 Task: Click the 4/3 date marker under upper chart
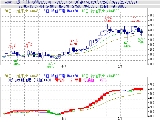click(x=64, y=67)
